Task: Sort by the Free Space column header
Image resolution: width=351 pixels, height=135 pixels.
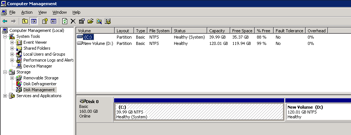Action: pyautogui.click(x=243, y=31)
